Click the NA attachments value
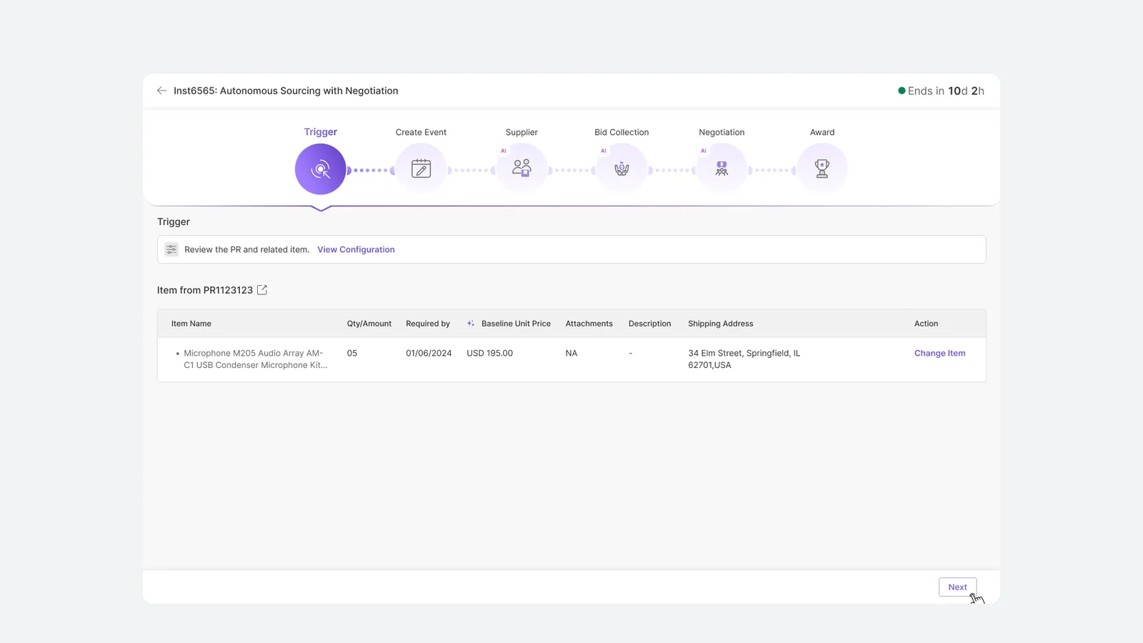This screenshot has width=1143, height=643. click(571, 353)
